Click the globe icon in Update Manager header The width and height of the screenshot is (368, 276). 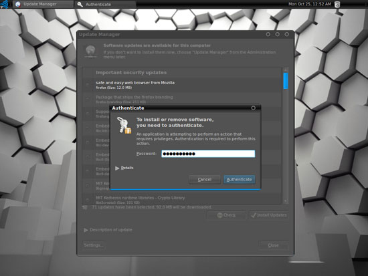90,51
